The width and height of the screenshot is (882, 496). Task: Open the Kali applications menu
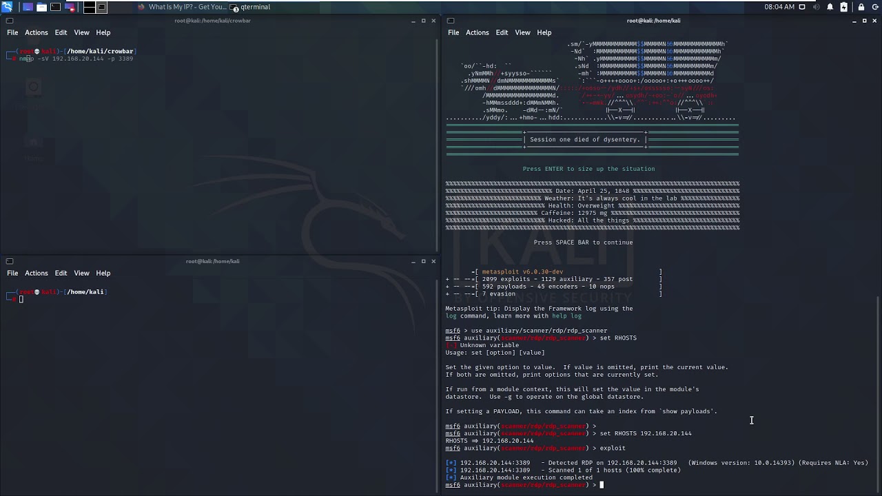click(x=7, y=7)
